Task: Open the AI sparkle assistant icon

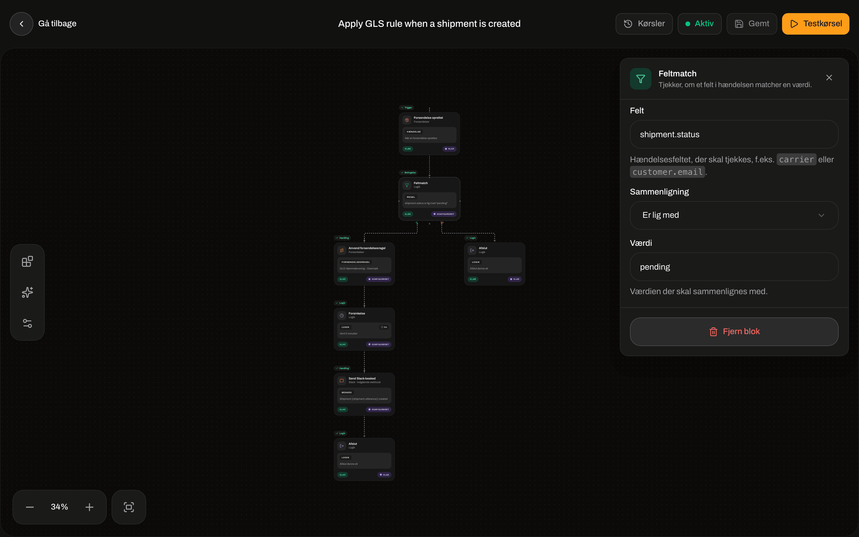Action: pyautogui.click(x=27, y=292)
